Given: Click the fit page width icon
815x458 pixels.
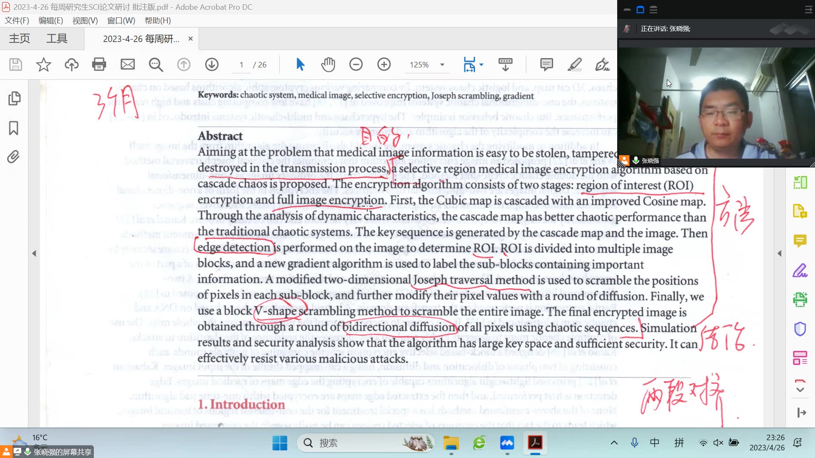Looking at the screenshot, I should pyautogui.click(x=469, y=64).
